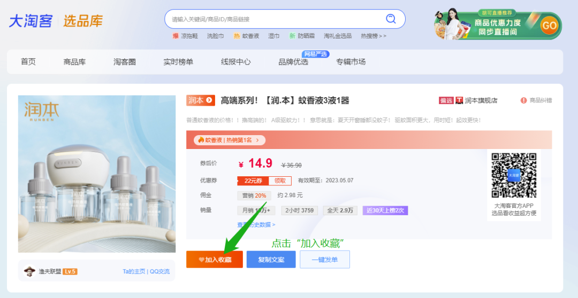Click the 润本 brand tag arrow
This screenshot has width=578, height=298.
point(209,100)
